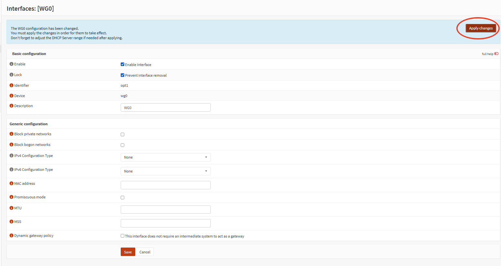Check the Promiscuous mode checkbox
Image resolution: width=501 pixels, height=266 pixels.
coord(123,197)
